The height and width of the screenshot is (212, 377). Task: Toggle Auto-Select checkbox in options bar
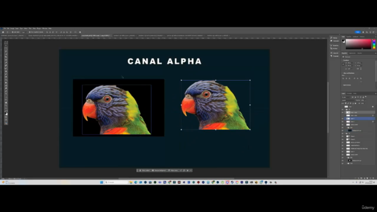12,32
